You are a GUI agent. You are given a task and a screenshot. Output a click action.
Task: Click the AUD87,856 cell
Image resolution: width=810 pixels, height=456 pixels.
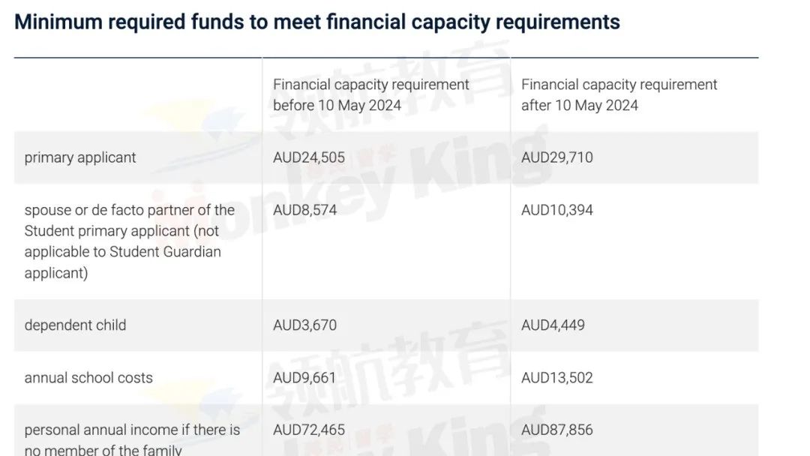click(x=556, y=430)
